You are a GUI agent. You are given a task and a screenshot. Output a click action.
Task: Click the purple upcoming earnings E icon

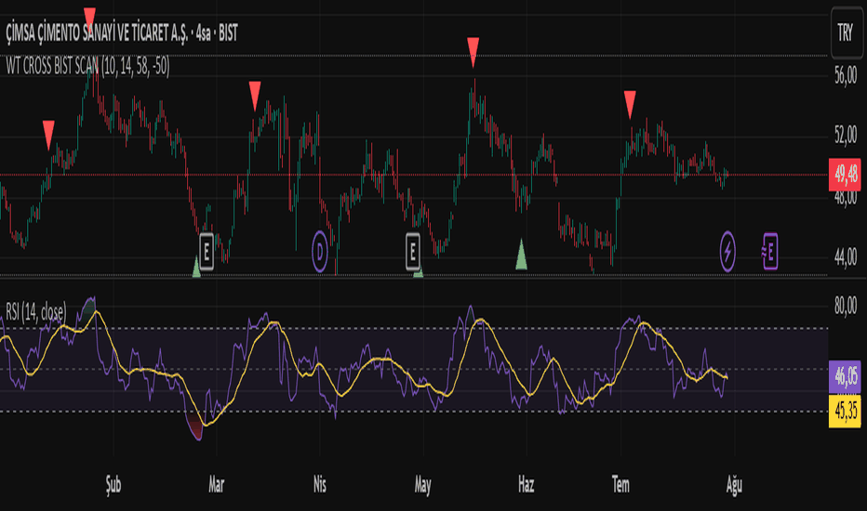(x=769, y=252)
